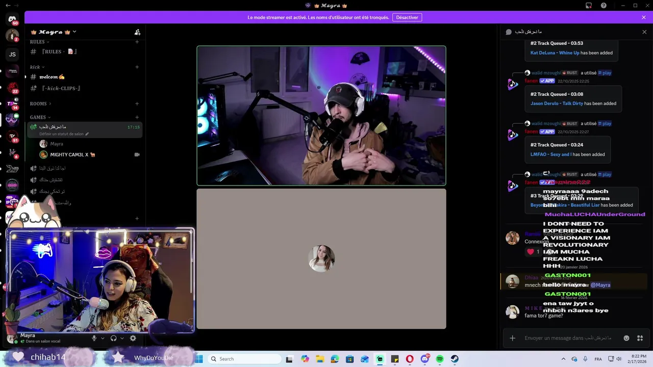The image size is (653, 367).
Task: Collapse the RULES category
Action: coord(40,42)
